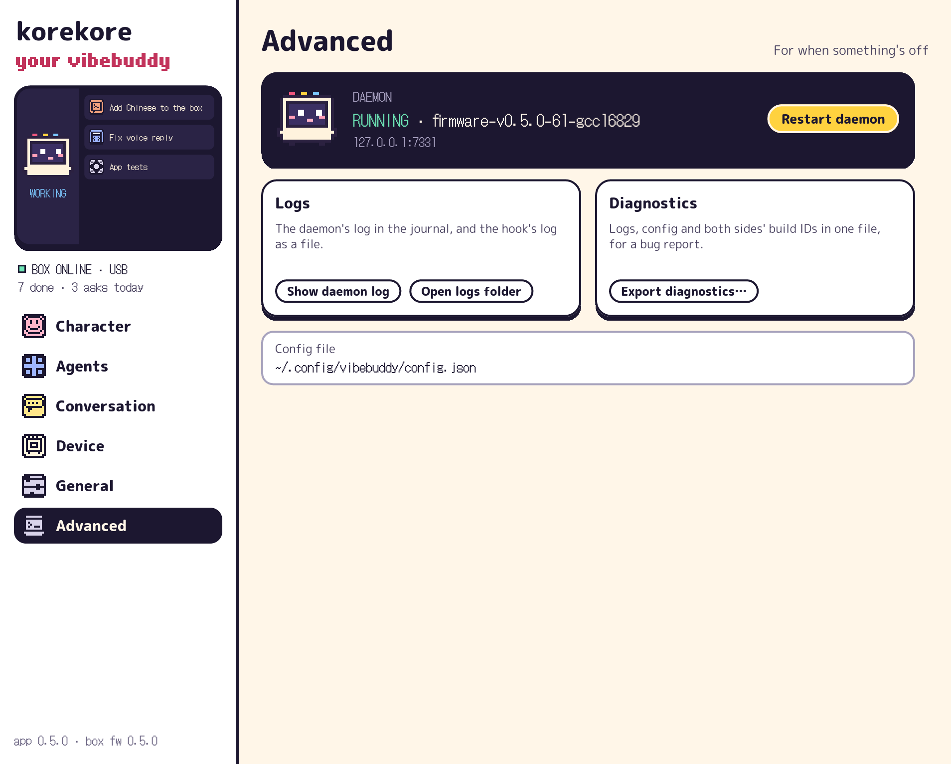This screenshot has height=764, width=951.
Task: Click the Logs card heading
Action: (x=293, y=203)
